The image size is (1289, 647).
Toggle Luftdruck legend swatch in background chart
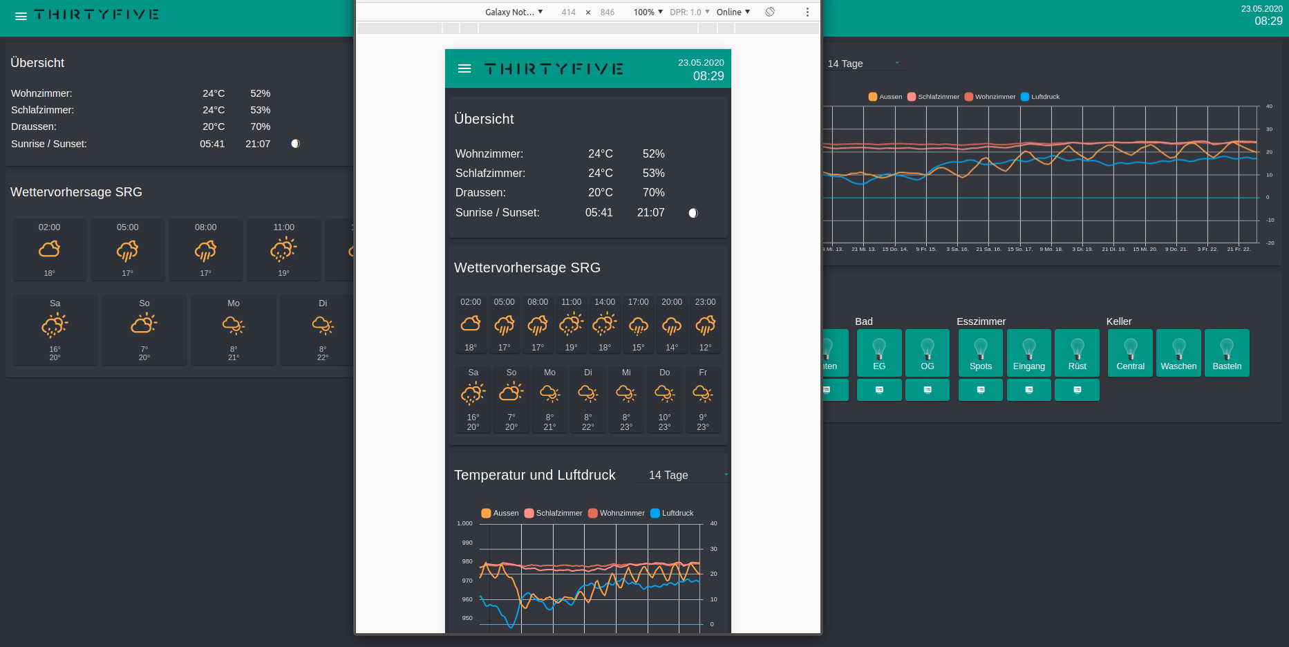[1025, 97]
